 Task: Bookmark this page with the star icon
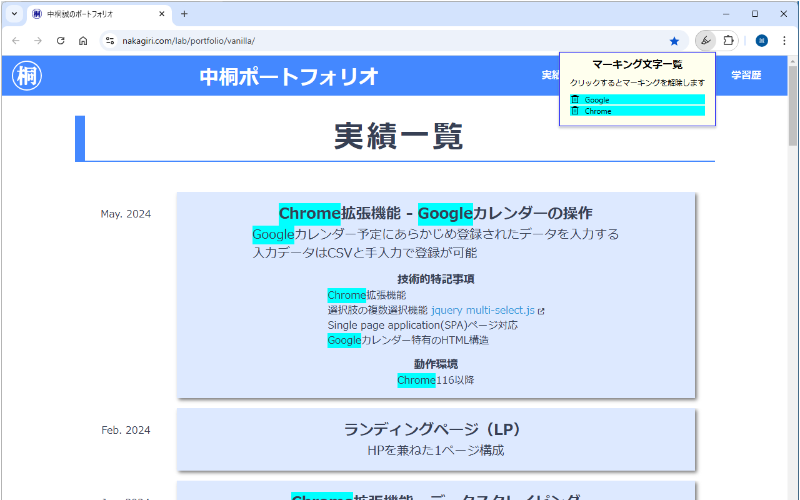pyautogui.click(x=674, y=41)
